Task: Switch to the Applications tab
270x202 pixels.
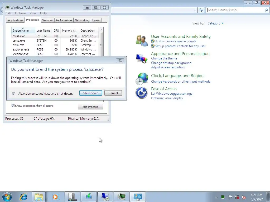Action: point(16,20)
